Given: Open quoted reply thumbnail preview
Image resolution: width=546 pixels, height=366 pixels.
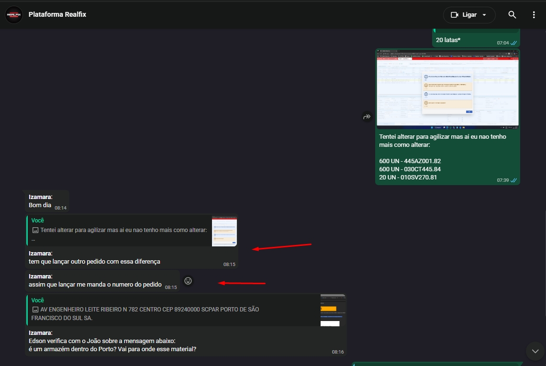Looking at the screenshot, I should (224, 231).
